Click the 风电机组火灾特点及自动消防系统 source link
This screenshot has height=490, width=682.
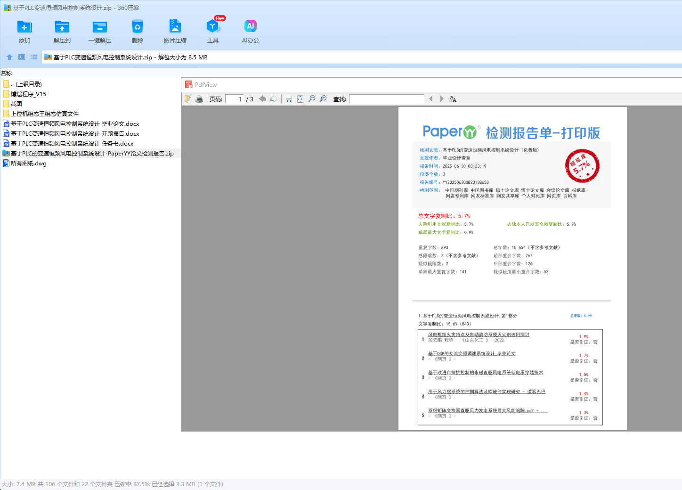[479, 335]
